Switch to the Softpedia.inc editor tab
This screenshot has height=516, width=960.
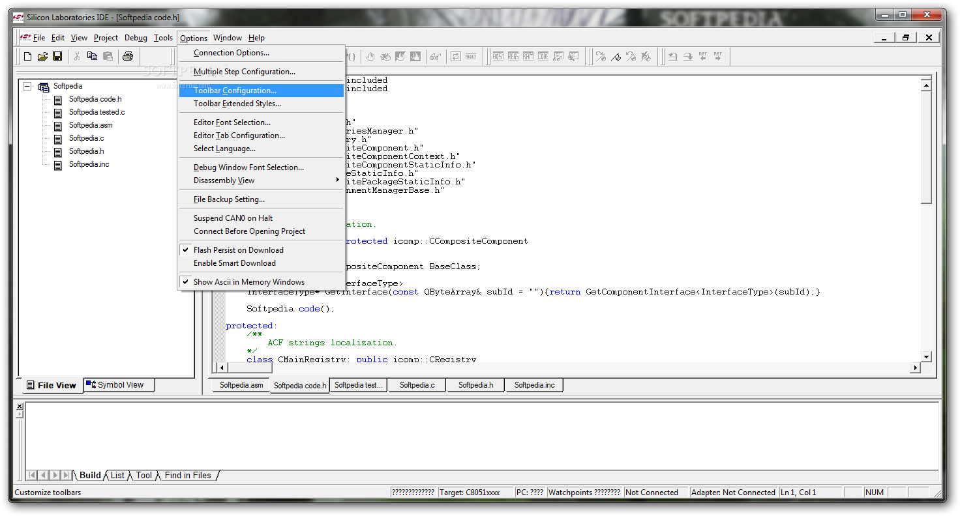pyautogui.click(x=534, y=385)
